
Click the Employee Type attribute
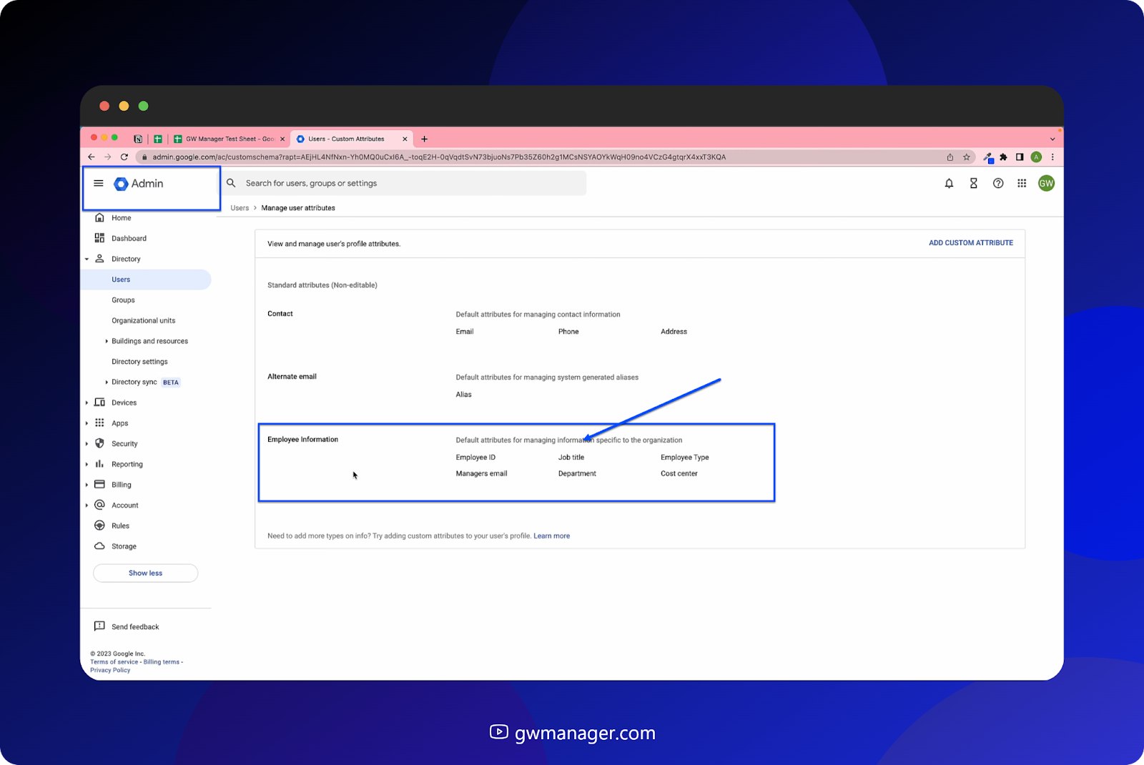click(684, 458)
